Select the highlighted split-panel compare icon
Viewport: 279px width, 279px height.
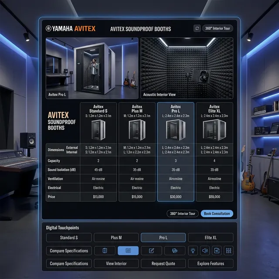click(x=128, y=251)
